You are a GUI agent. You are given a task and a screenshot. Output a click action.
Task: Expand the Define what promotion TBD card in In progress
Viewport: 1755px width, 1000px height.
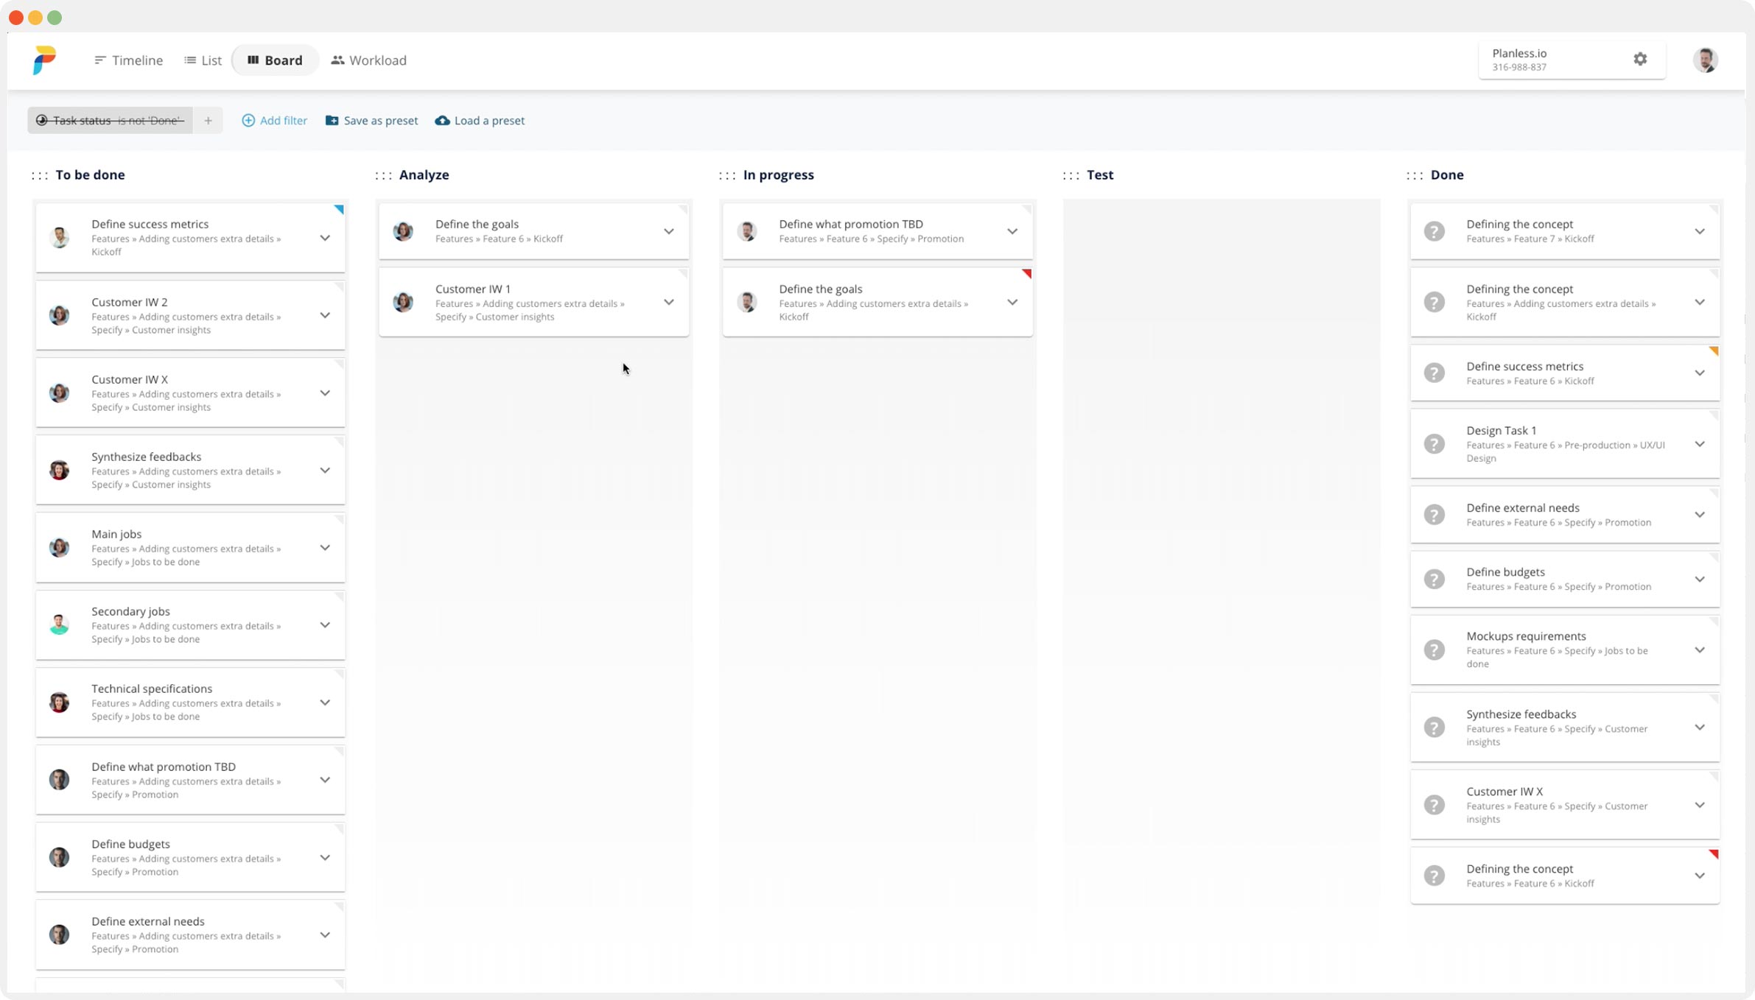(1012, 231)
